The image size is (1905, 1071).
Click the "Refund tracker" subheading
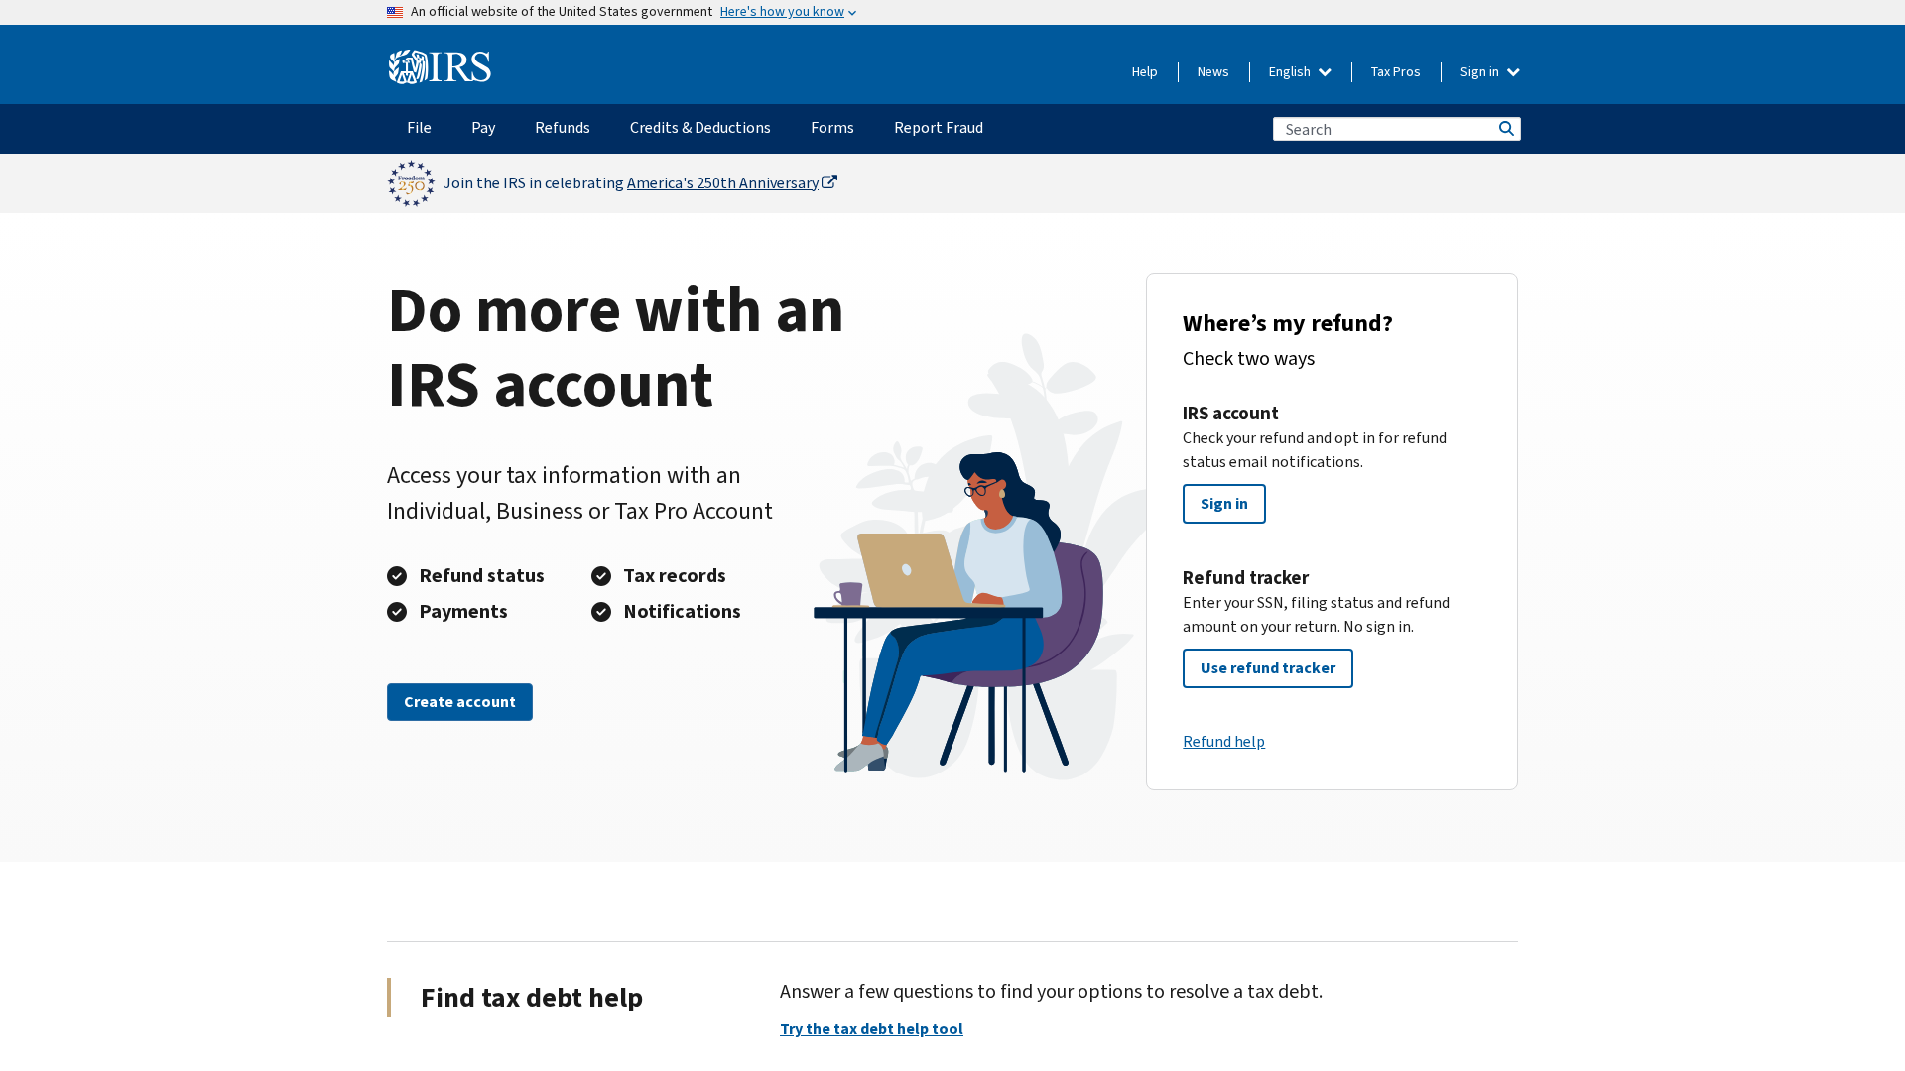1245,578
